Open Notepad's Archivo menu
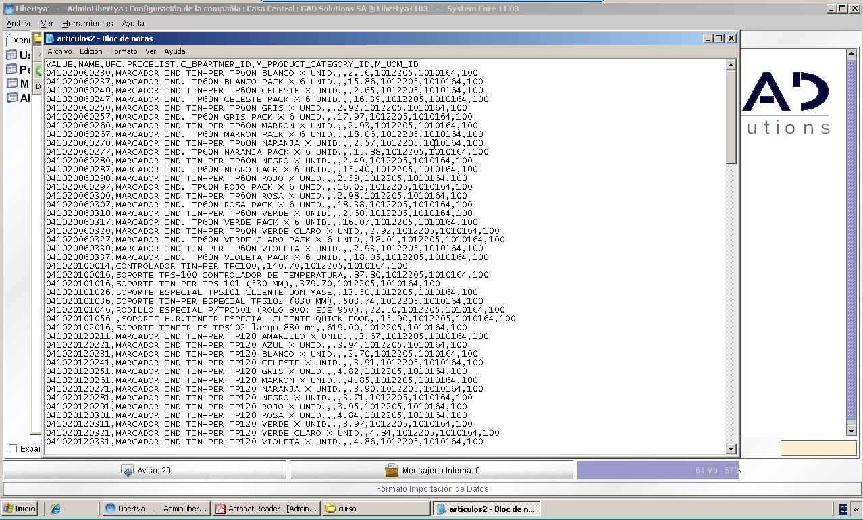863x520 pixels. point(59,51)
